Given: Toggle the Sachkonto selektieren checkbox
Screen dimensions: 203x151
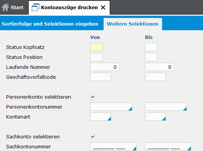Looking at the screenshot, I should pos(93,136).
